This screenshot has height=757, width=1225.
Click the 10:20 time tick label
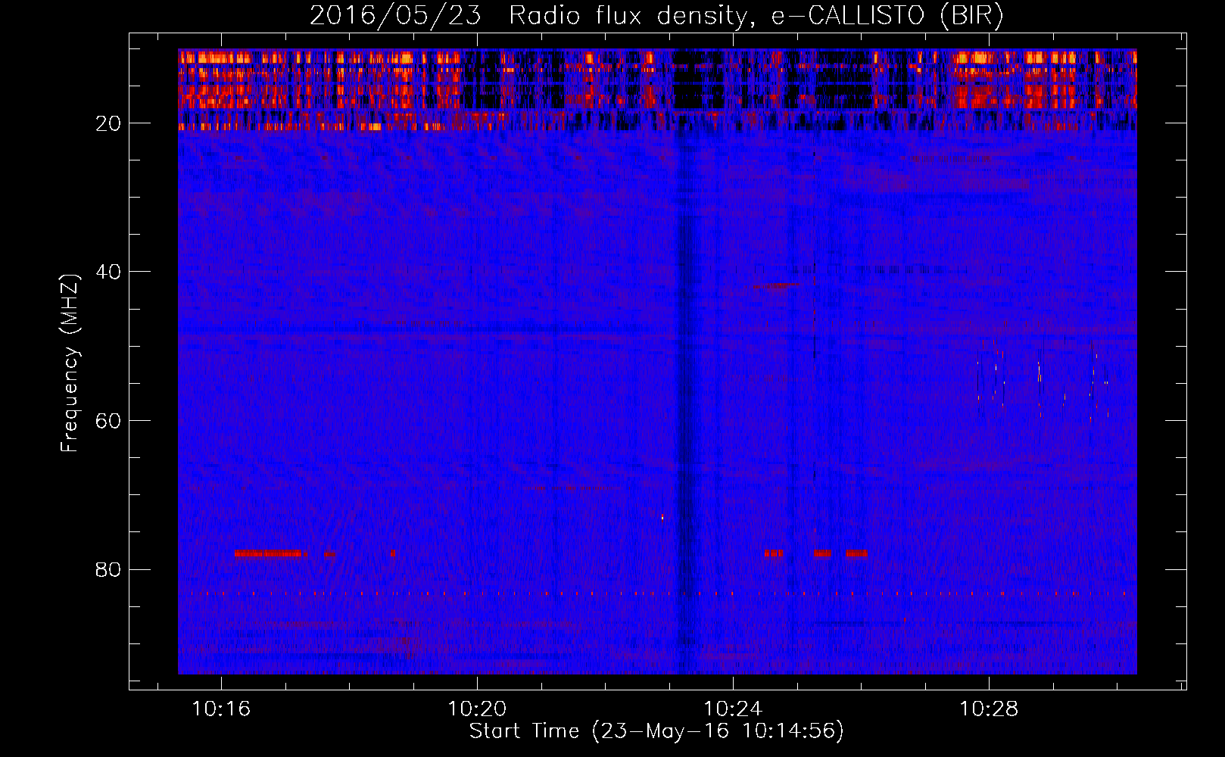tap(477, 709)
